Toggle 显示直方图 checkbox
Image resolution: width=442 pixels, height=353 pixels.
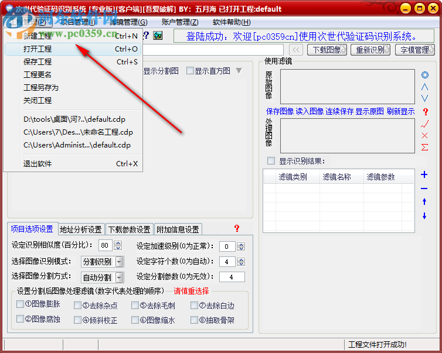pos(191,70)
